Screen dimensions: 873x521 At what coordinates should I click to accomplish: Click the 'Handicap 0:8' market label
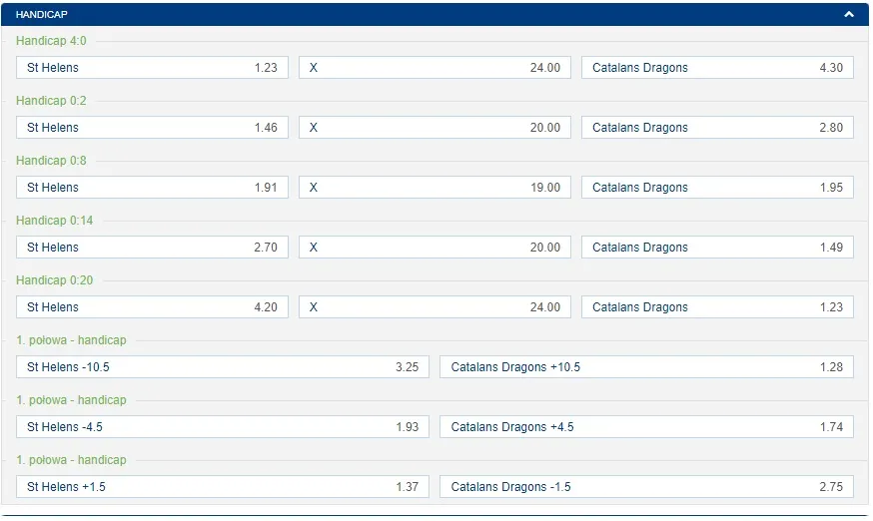pyautogui.click(x=51, y=161)
